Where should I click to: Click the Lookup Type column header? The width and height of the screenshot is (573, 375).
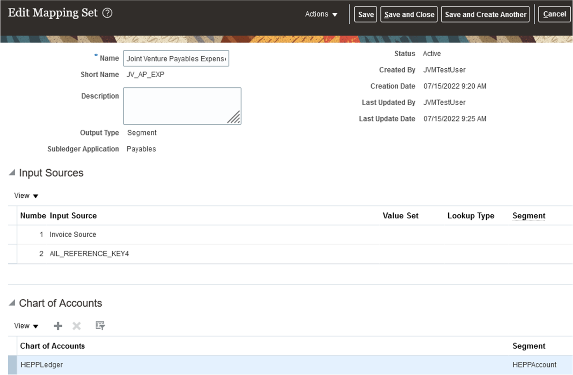471,216
